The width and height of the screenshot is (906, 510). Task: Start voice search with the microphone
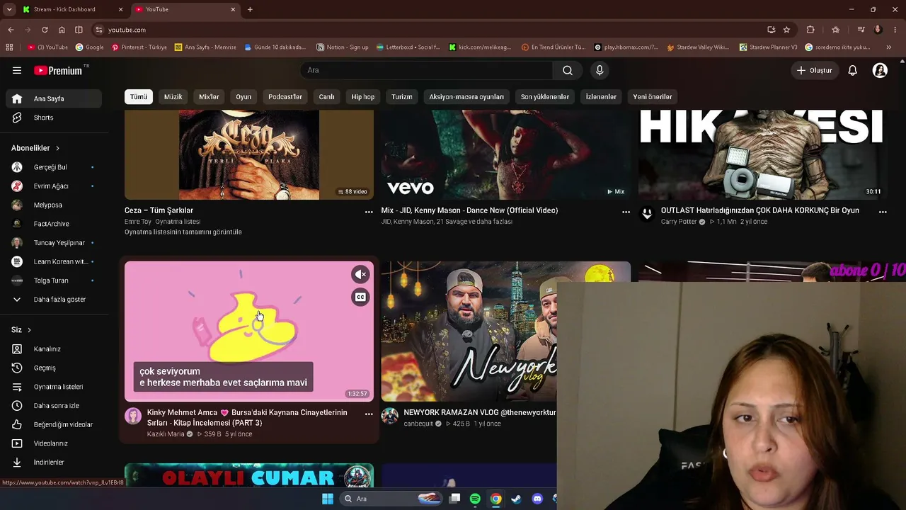(600, 70)
